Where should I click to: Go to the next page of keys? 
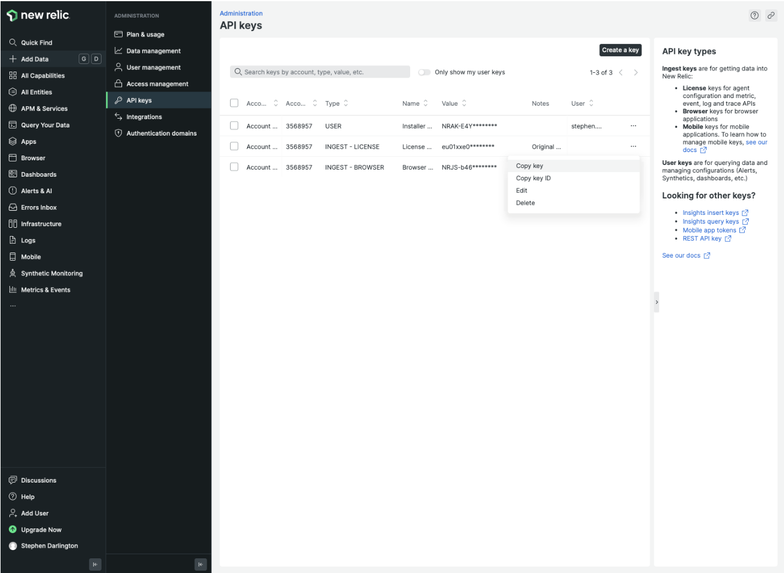636,72
